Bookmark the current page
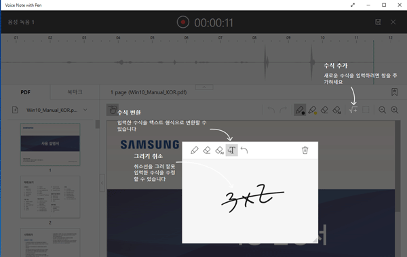Viewport: 407px width, 257px height. (x=394, y=92)
